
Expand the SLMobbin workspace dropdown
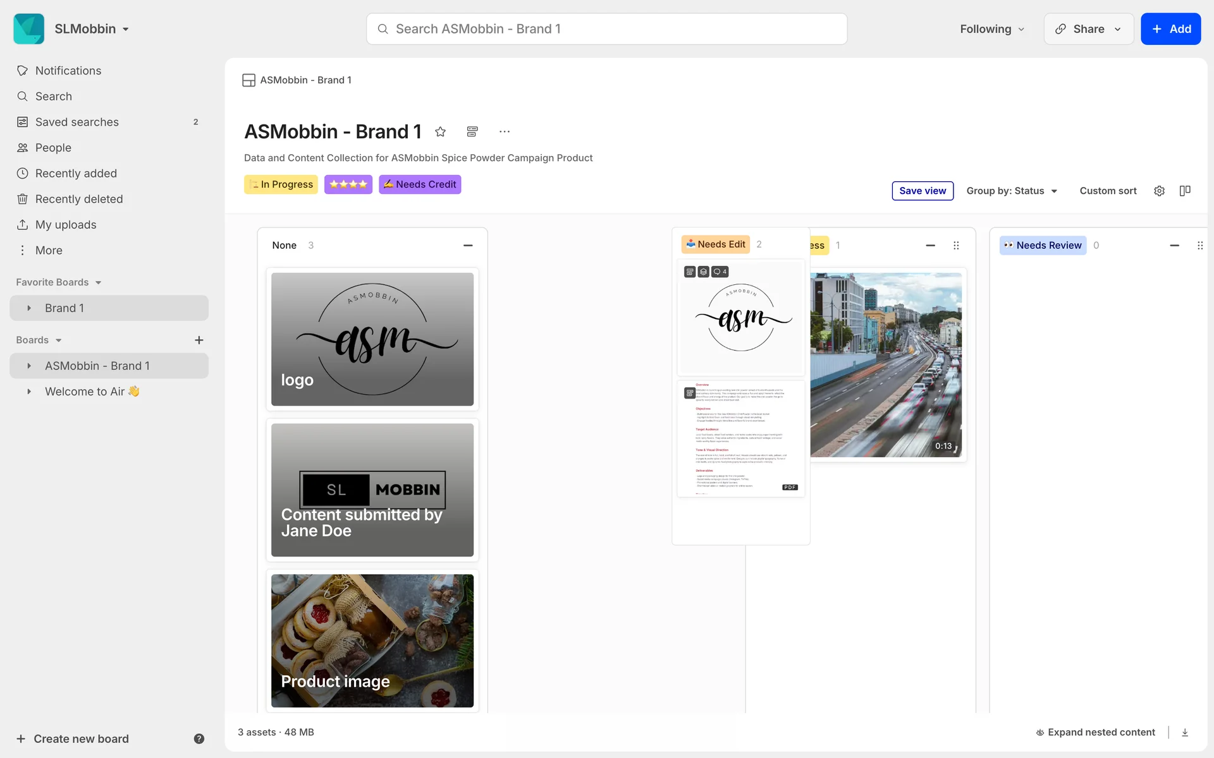coord(92,29)
